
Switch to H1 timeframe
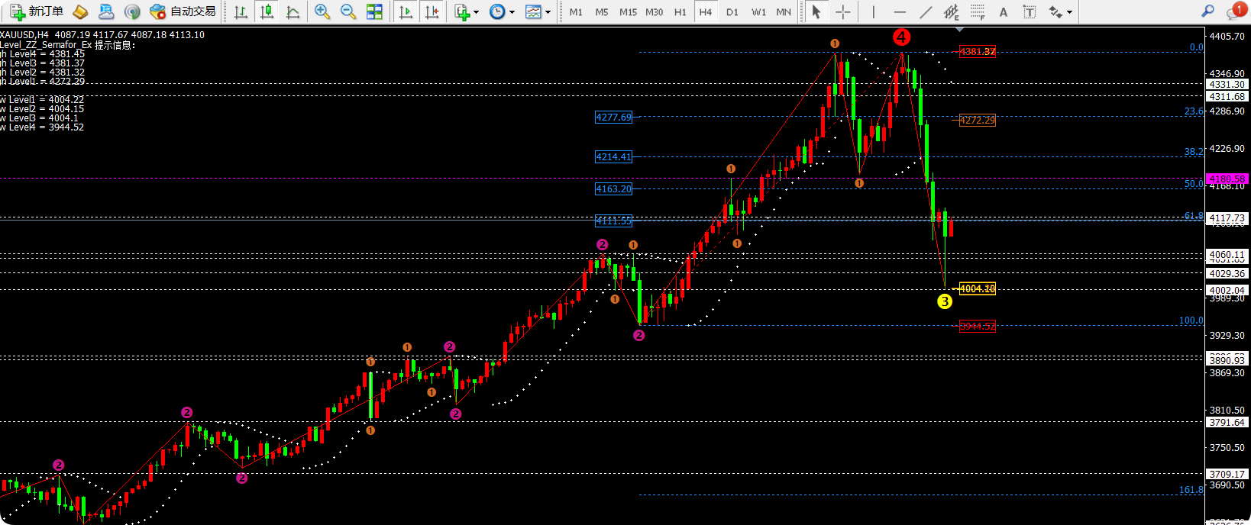click(x=680, y=12)
